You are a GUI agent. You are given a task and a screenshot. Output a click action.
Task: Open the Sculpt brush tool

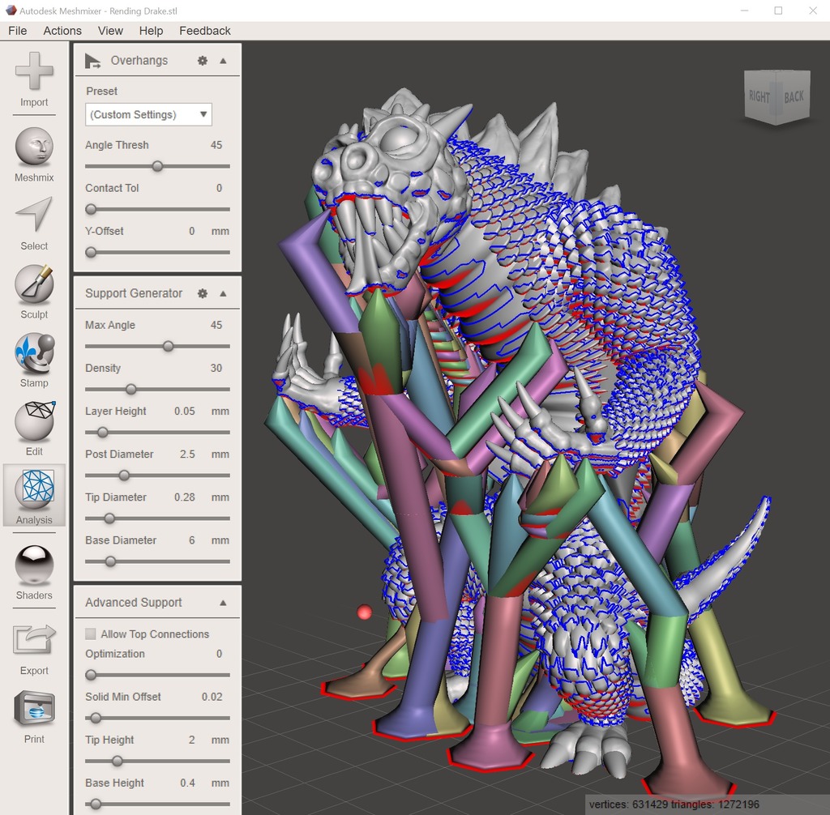(34, 284)
